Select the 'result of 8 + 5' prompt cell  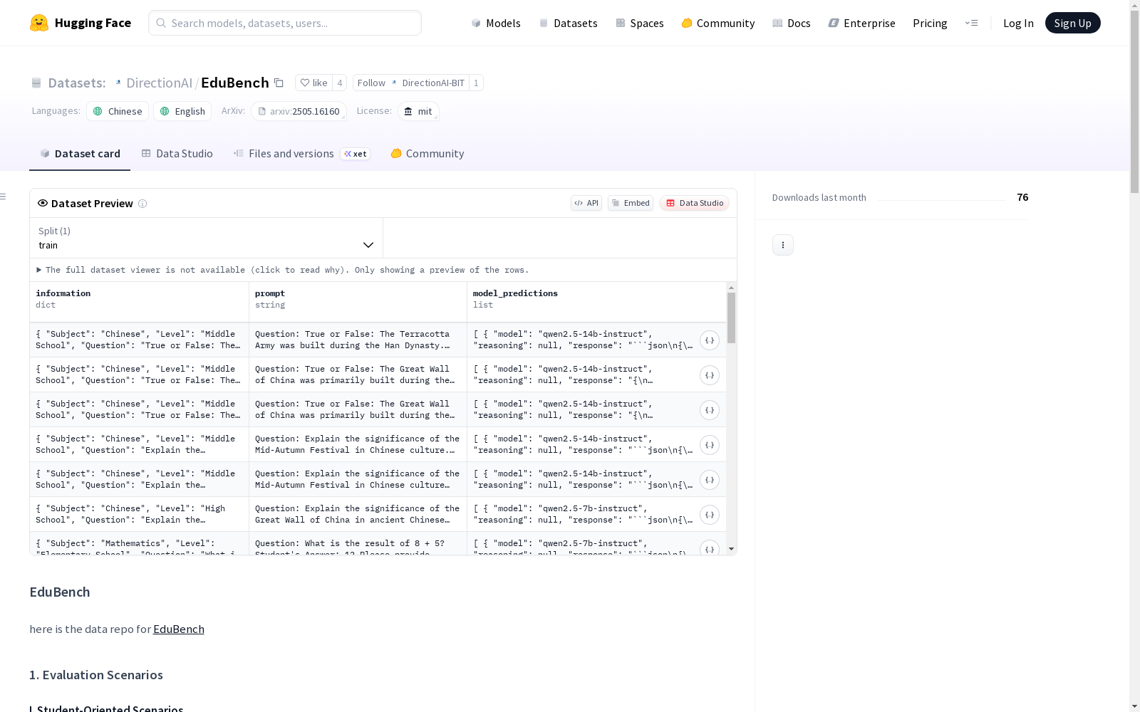coord(358,543)
